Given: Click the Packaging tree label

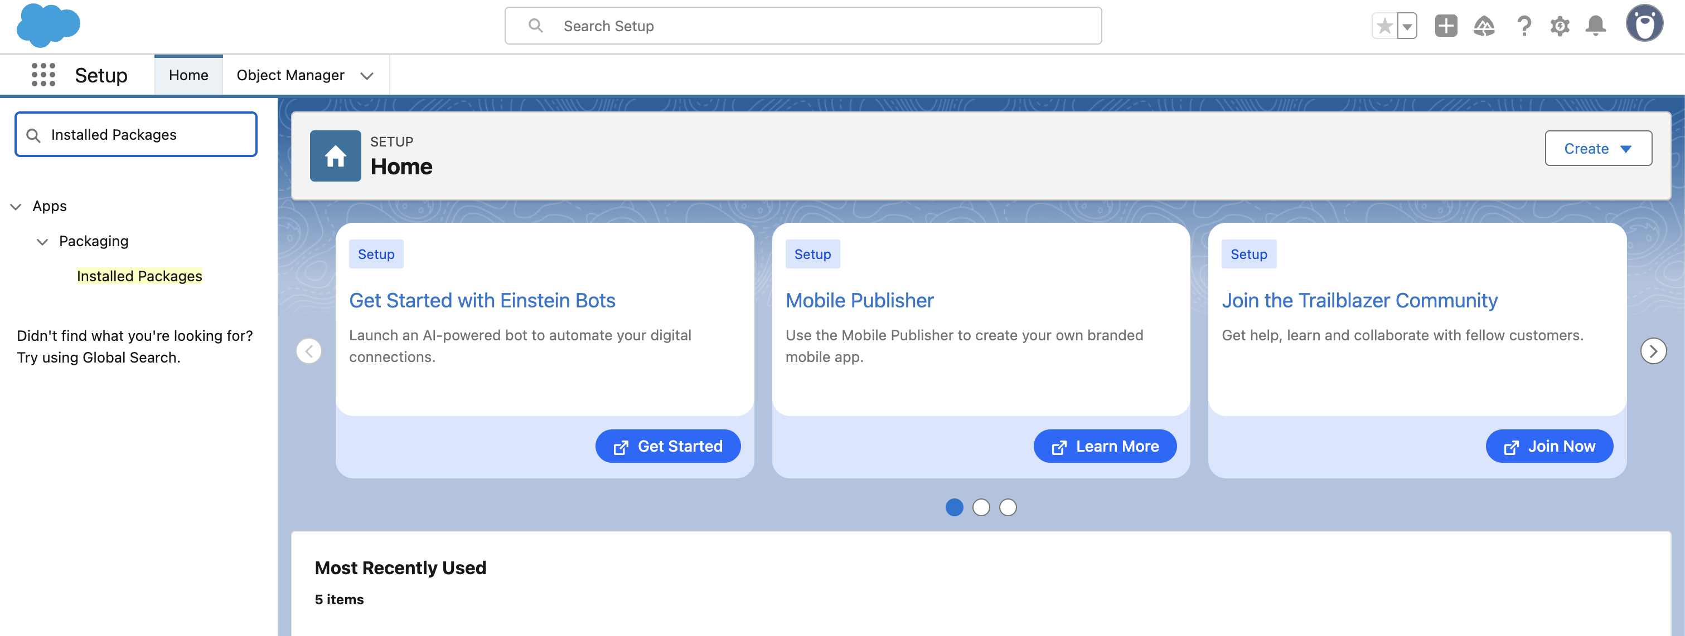Looking at the screenshot, I should point(94,241).
